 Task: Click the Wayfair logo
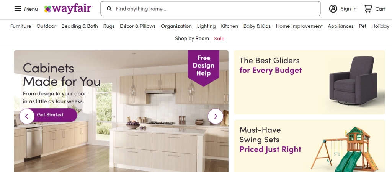coord(69,9)
